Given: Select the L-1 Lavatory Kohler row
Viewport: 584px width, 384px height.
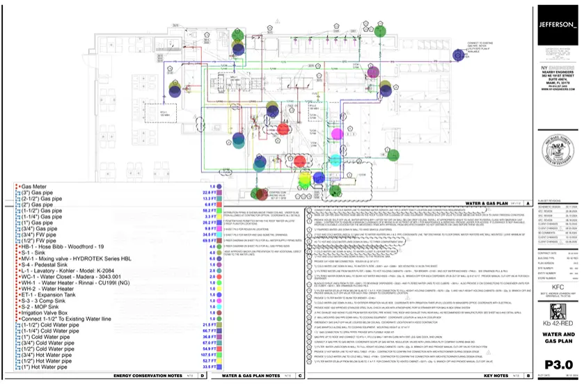Looking at the screenshot, I should [x=118, y=271].
